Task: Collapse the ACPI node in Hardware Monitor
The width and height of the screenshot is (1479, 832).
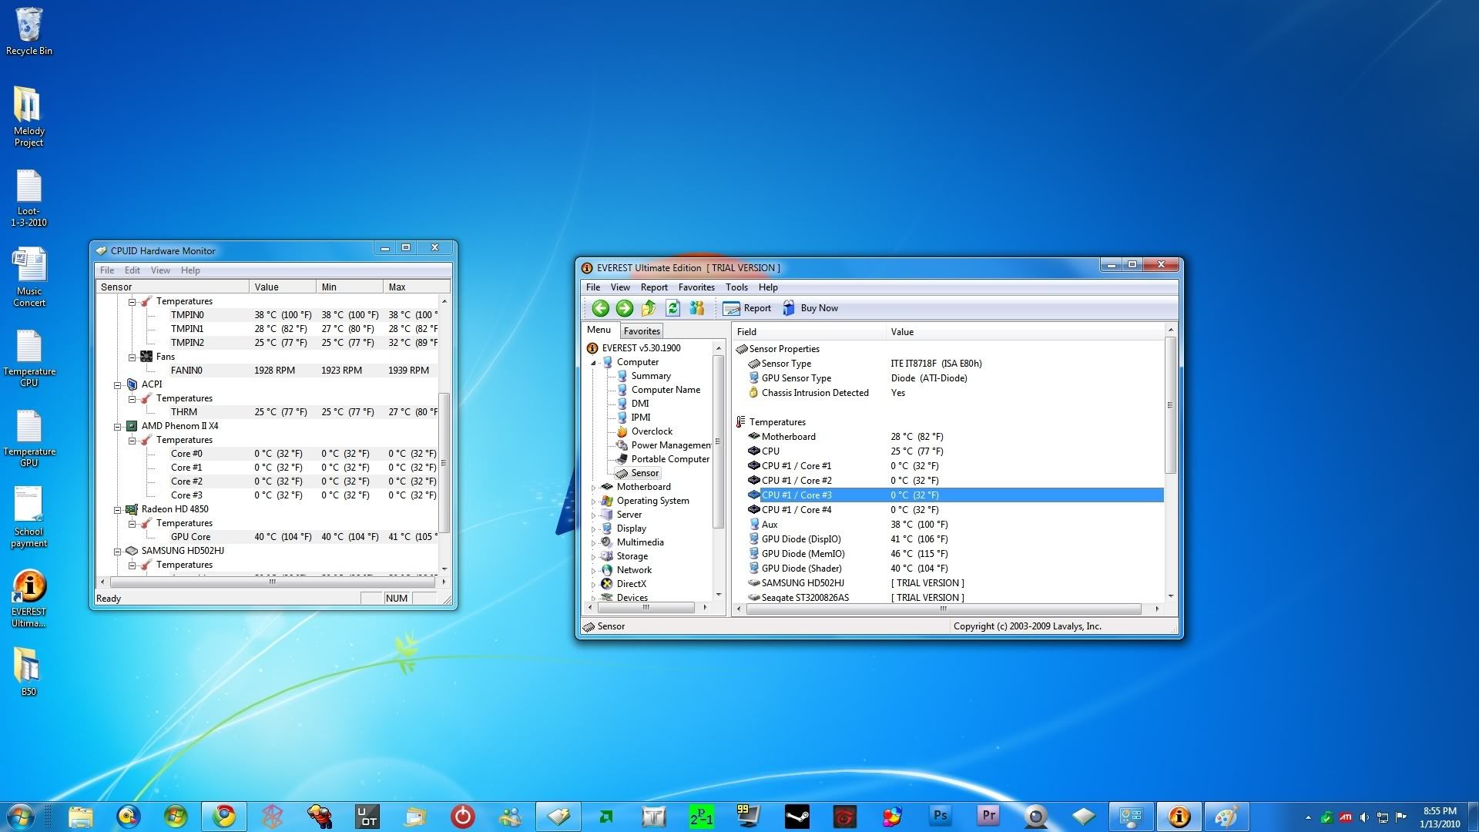Action: tap(118, 384)
